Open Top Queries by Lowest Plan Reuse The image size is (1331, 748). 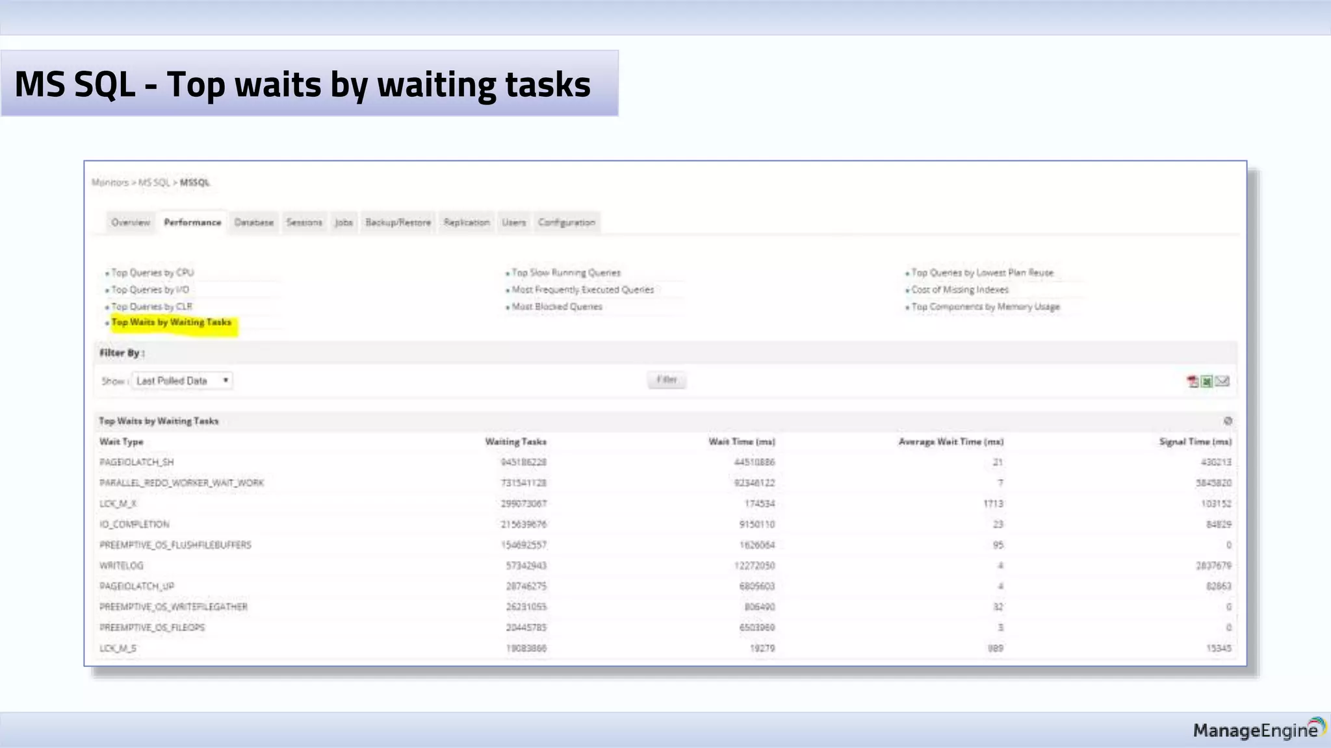tap(983, 273)
